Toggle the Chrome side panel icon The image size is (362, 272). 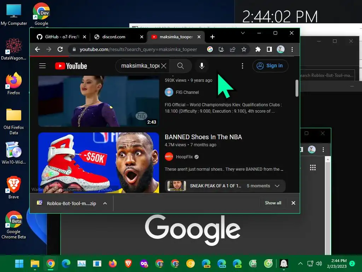tap(269, 49)
